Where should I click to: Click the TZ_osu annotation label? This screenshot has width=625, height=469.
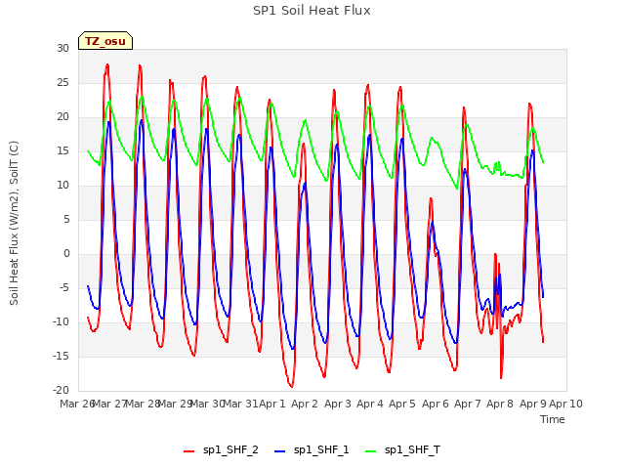pos(105,41)
